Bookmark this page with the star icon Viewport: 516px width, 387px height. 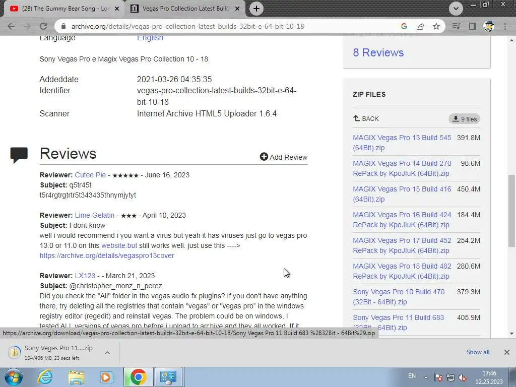coord(436,26)
